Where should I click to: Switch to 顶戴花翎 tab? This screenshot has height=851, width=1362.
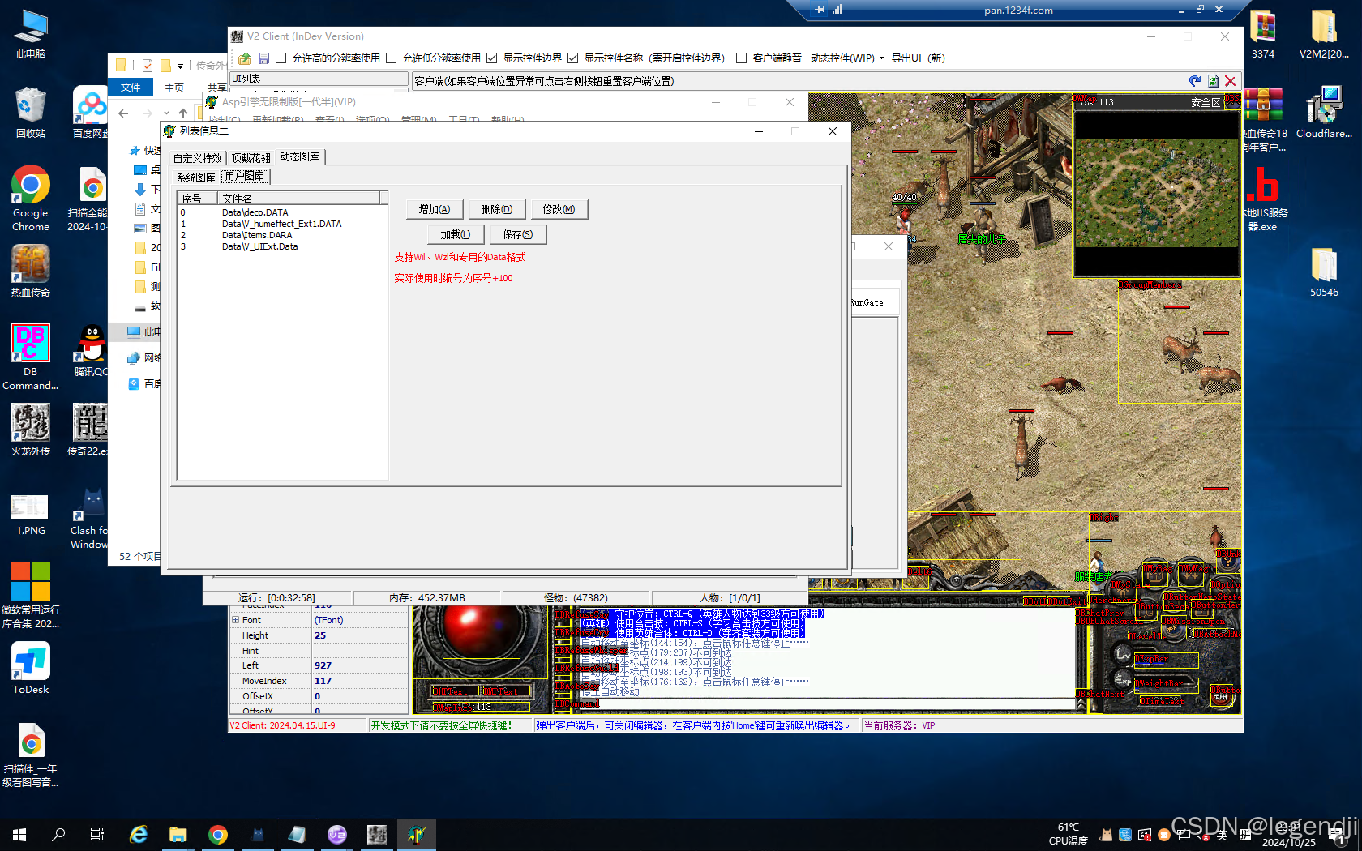[x=251, y=158]
